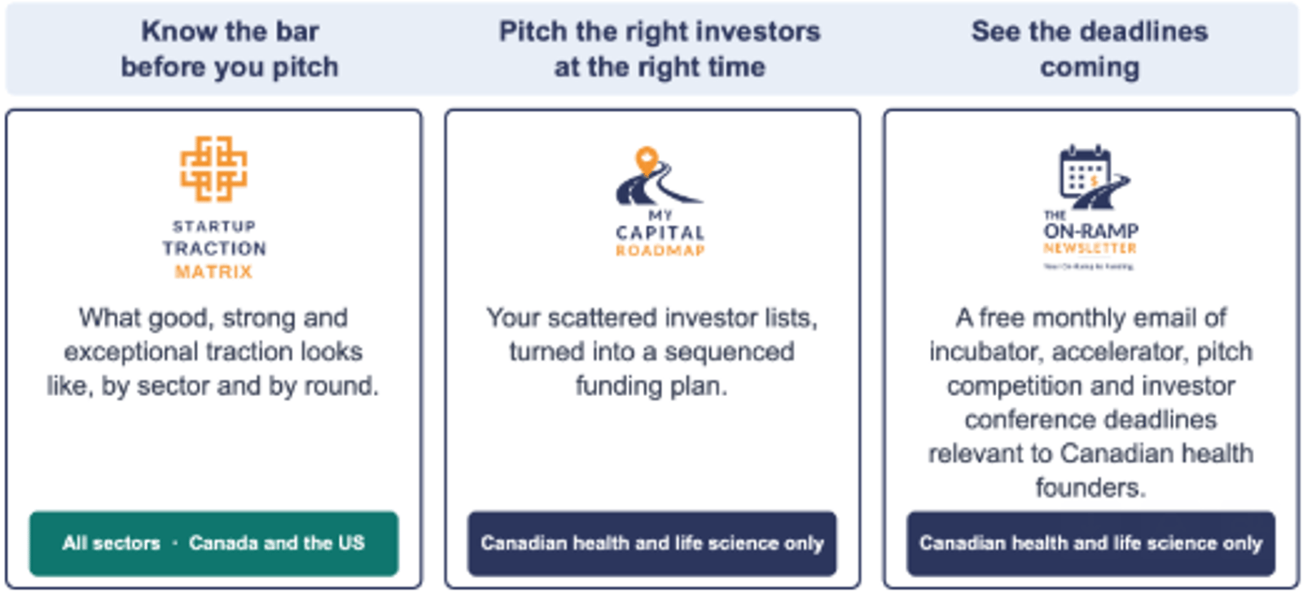Open the On-Ramp Newsletter card
Viewport: 1303px width, 592px height.
(x=1091, y=349)
